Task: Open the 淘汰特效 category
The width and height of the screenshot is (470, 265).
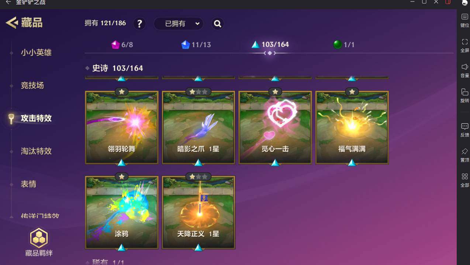Action: [36, 151]
